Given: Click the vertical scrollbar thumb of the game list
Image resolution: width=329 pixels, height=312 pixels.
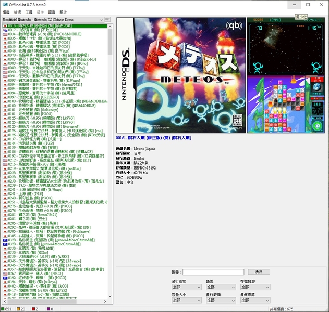Looking at the screenshot, I should (110, 42).
